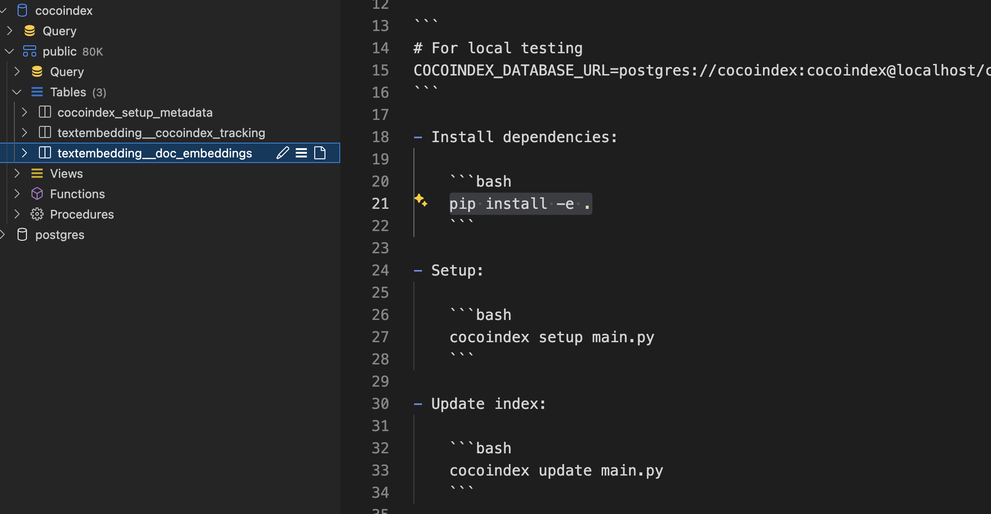Click the postgres database cylinder icon
This screenshot has height=514, width=991.
(22, 234)
